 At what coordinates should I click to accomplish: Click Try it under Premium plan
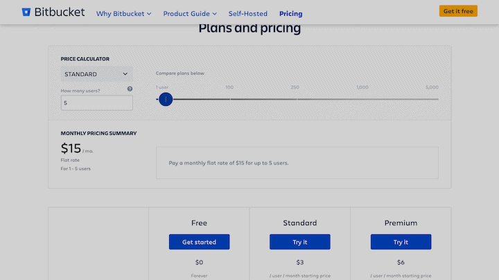click(401, 242)
